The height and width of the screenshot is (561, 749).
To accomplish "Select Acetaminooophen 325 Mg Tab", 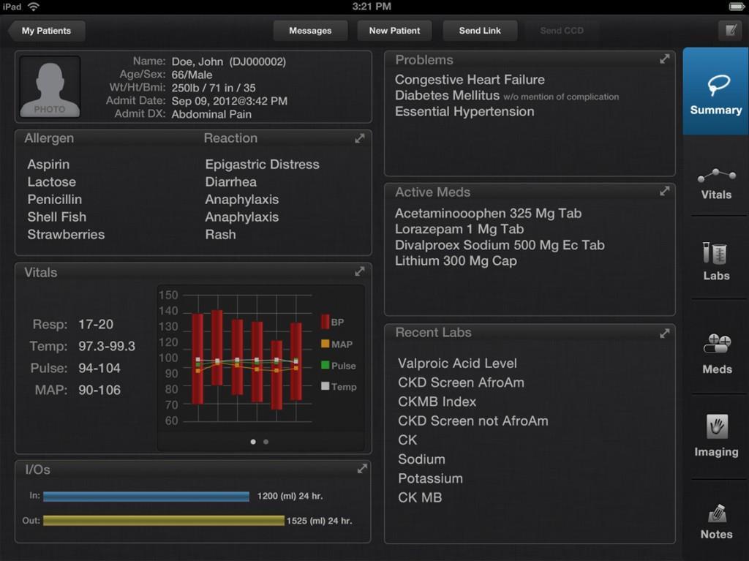I will click(x=488, y=213).
